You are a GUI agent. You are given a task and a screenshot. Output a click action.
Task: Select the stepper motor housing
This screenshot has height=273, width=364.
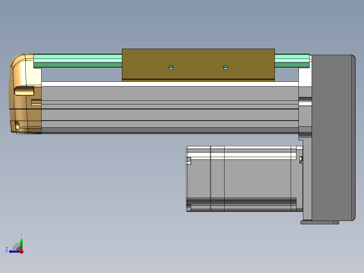click(x=244, y=179)
